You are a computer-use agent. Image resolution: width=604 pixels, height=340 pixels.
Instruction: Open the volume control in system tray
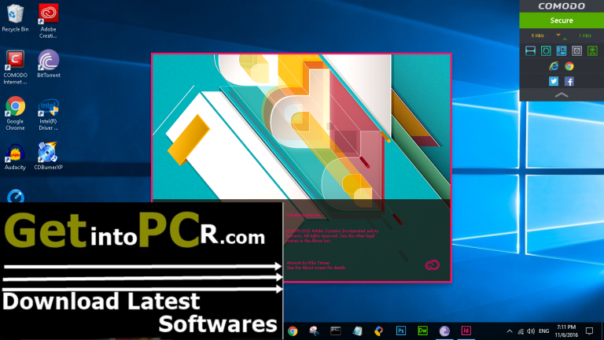click(531, 331)
